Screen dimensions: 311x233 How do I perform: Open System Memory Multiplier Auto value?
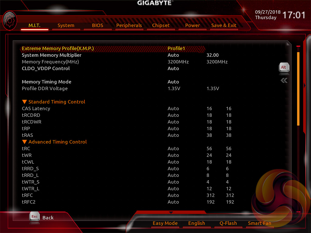(x=173, y=55)
